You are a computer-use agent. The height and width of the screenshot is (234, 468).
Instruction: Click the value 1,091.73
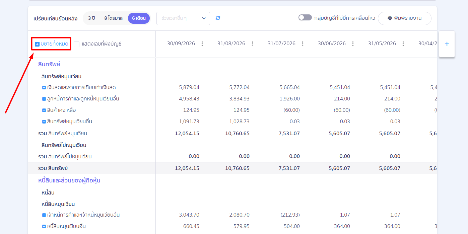point(189,122)
